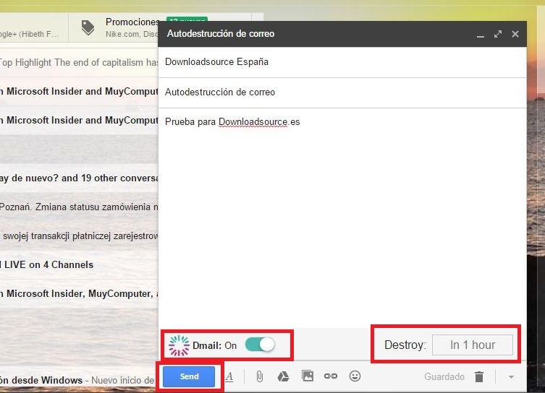
Task: Click the Dmail logo icon
Action: [179, 345]
